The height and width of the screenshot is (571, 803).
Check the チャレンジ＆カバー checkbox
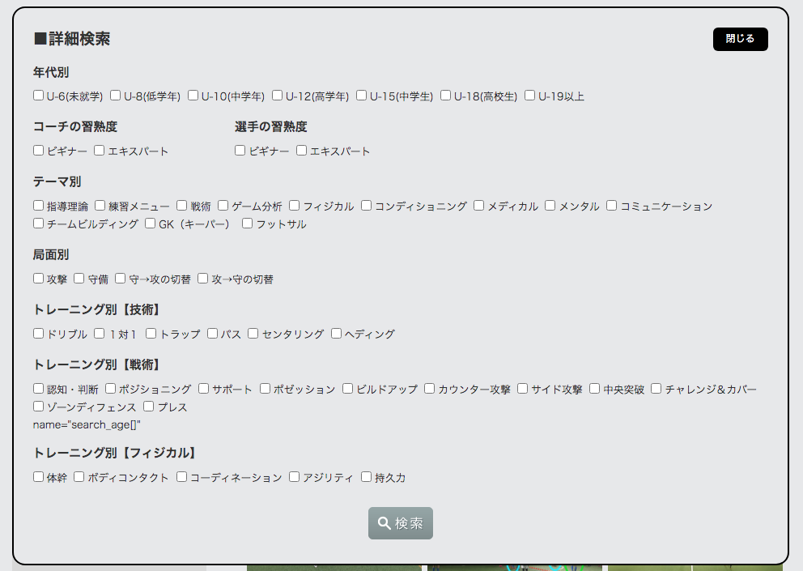point(656,389)
